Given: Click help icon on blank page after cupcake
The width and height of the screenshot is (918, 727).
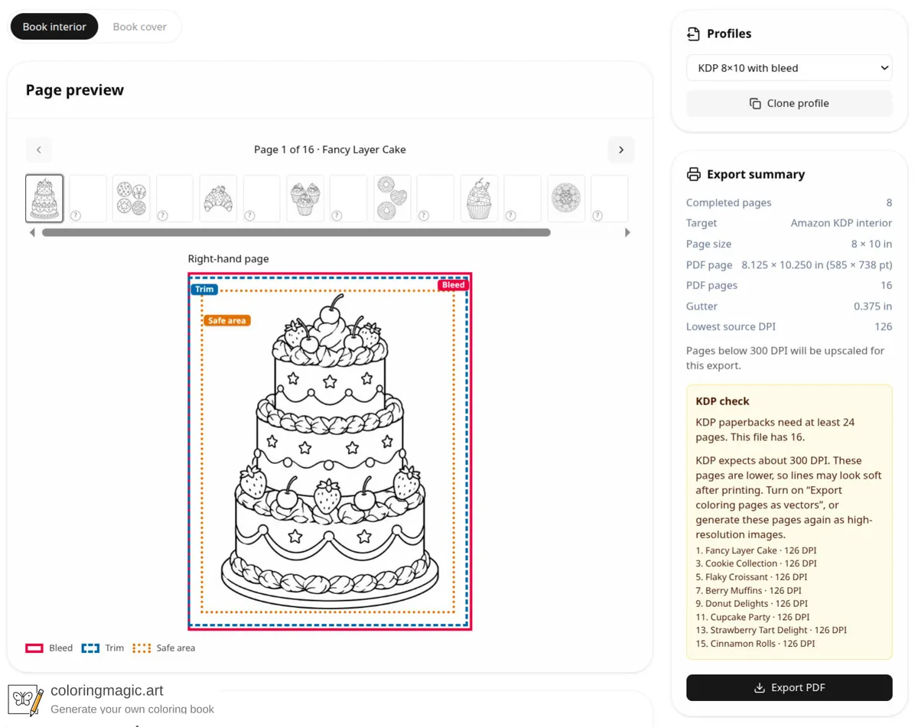Looking at the screenshot, I should (511, 216).
